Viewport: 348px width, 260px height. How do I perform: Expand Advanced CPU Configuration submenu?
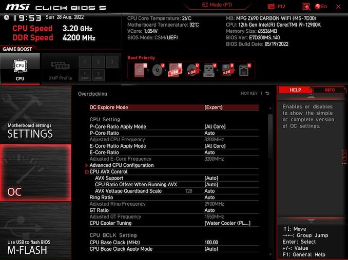(x=122, y=165)
